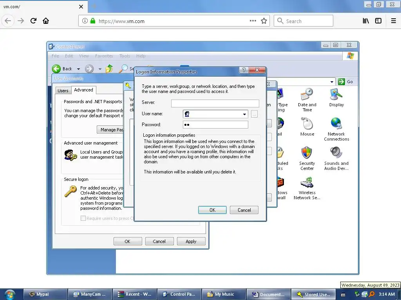Show site information for vm.com

85,21
